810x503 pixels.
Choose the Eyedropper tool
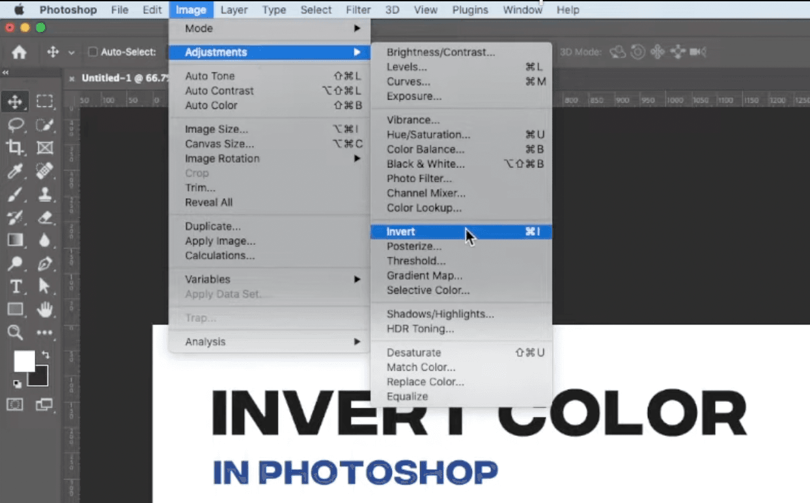pos(14,171)
